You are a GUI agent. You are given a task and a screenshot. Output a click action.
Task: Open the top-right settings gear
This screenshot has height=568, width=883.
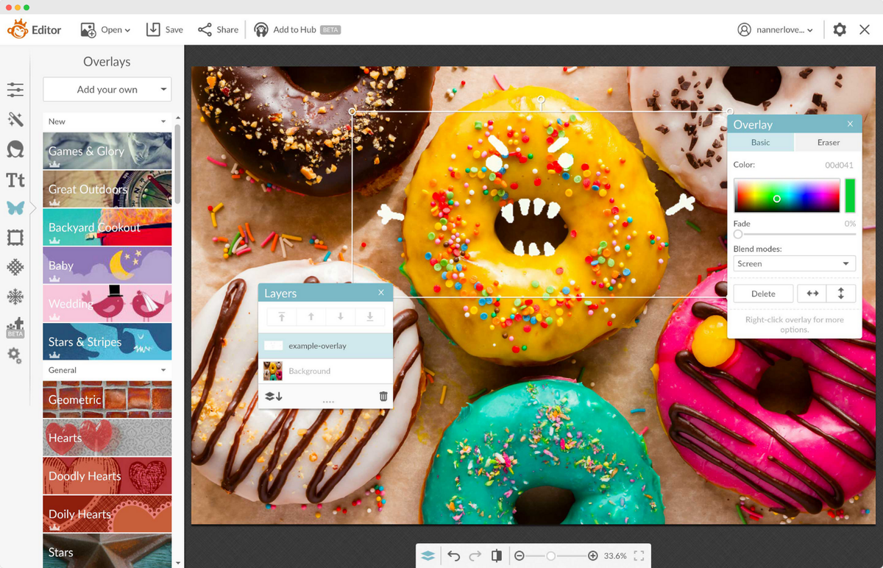pyautogui.click(x=840, y=29)
